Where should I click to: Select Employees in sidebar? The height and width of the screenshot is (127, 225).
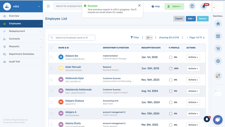point(21,24)
